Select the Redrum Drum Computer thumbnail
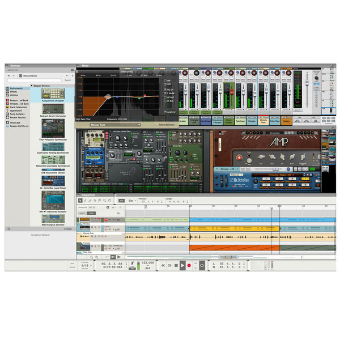The width and height of the screenshot is (340, 340). coord(53,109)
